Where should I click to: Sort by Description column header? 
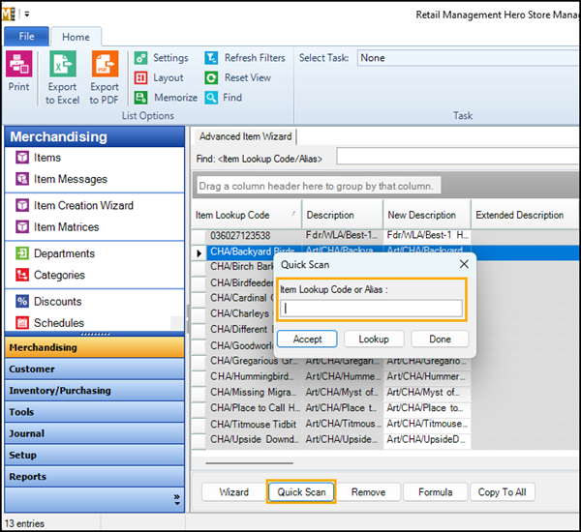click(343, 215)
